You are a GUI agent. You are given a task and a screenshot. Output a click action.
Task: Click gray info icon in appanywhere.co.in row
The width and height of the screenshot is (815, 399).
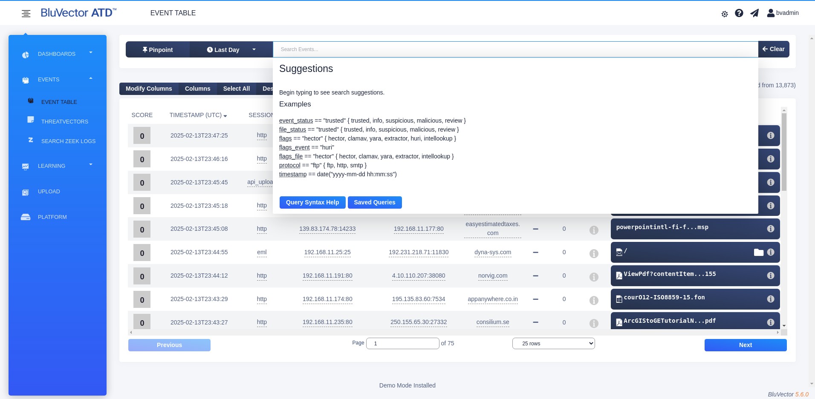coord(594,300)
